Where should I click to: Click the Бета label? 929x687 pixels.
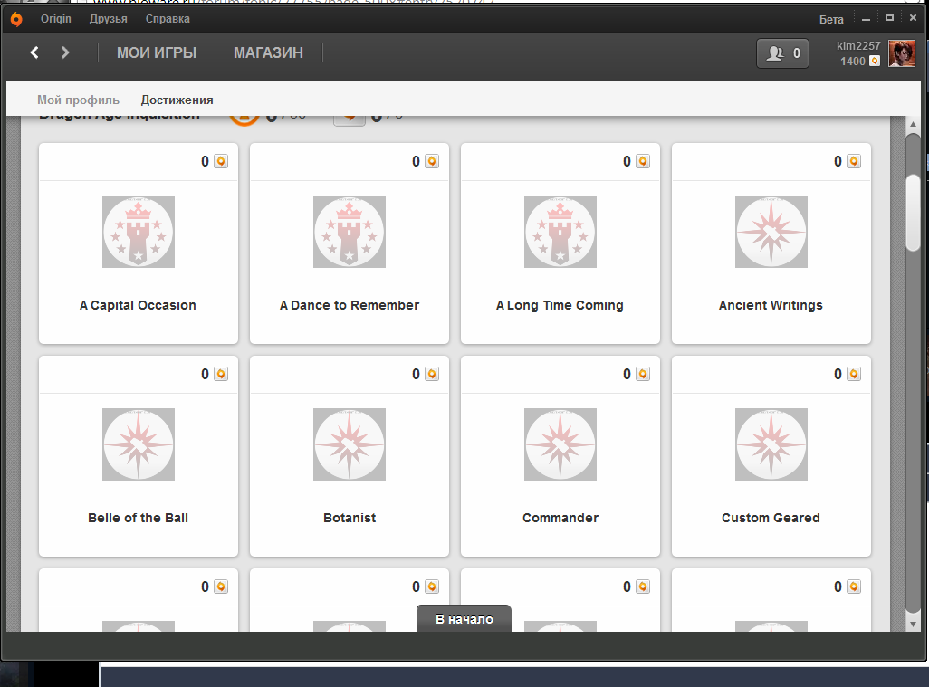[x=831, y=20]
